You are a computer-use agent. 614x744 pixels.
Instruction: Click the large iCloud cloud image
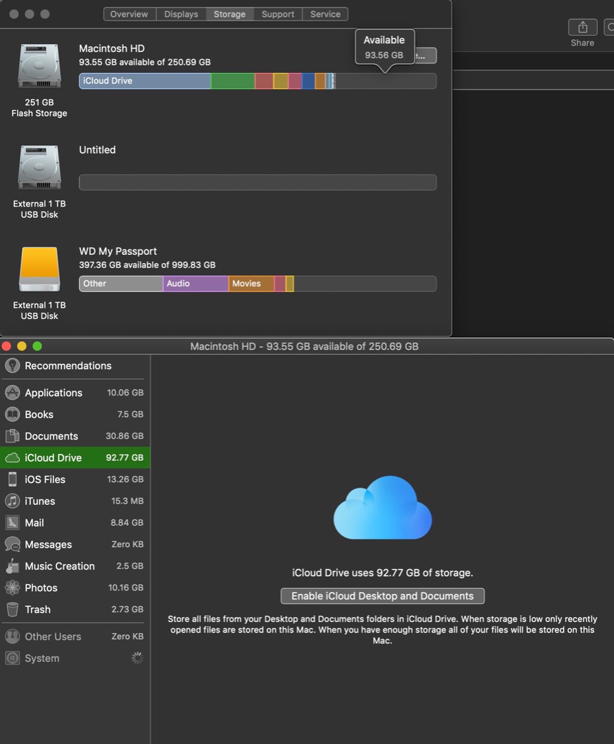383,507
